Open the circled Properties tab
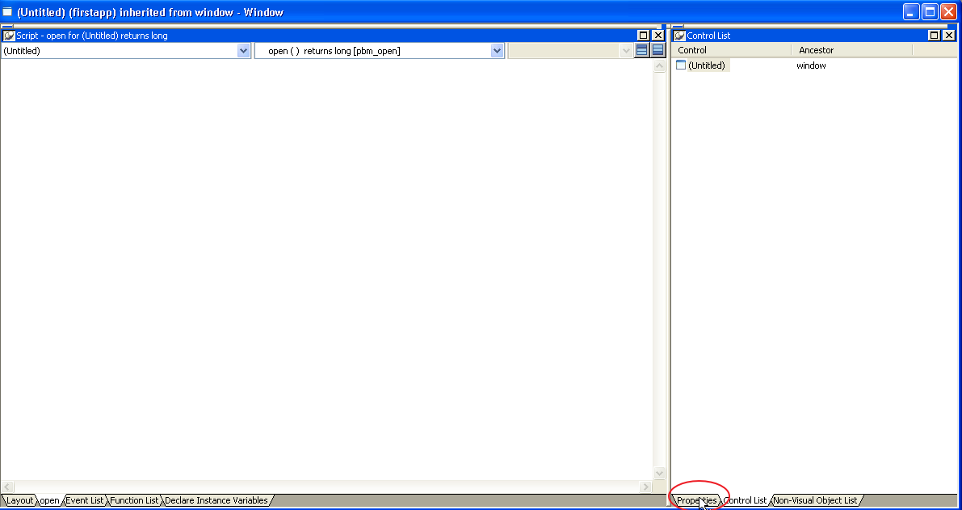 click(x=698, y=500)
